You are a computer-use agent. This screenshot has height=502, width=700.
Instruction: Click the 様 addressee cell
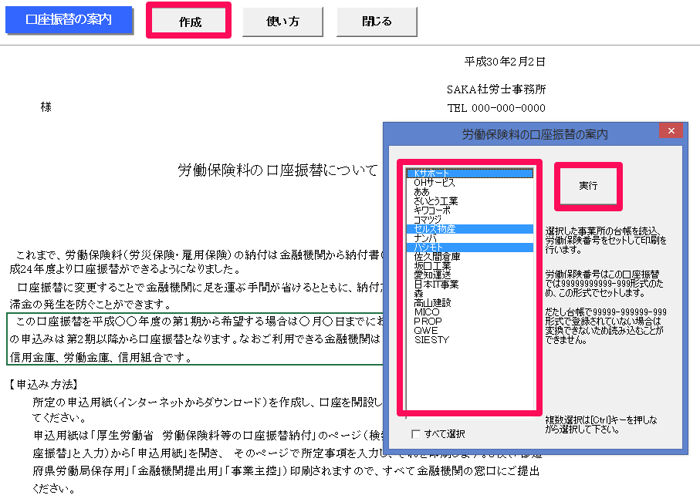(46, 106)
